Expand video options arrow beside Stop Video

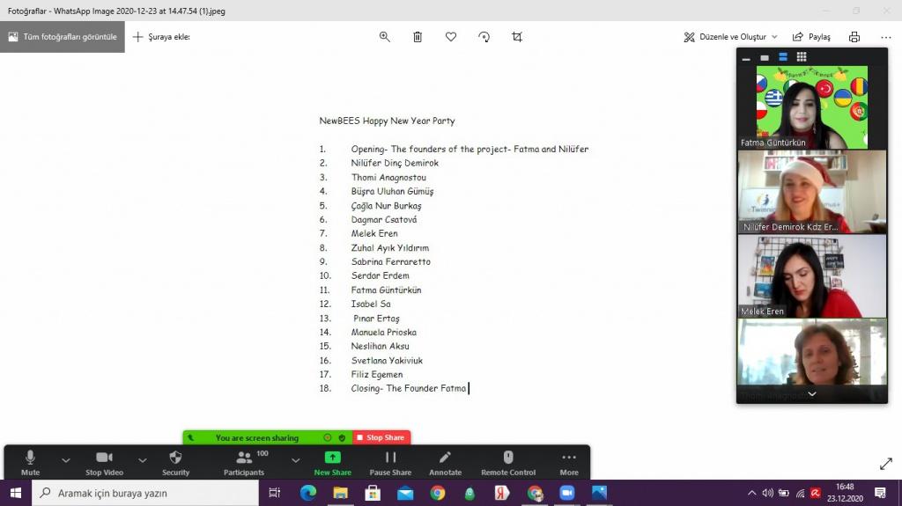(x=142, y=459)
